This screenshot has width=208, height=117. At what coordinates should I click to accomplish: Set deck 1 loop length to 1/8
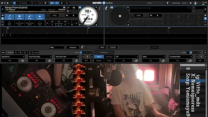point(52,21)
